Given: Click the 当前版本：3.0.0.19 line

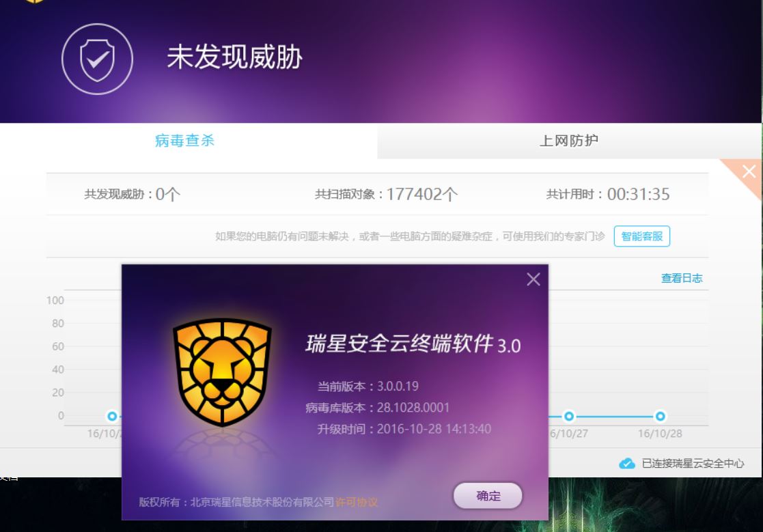Looking at the screenshot, I should 368,386.
